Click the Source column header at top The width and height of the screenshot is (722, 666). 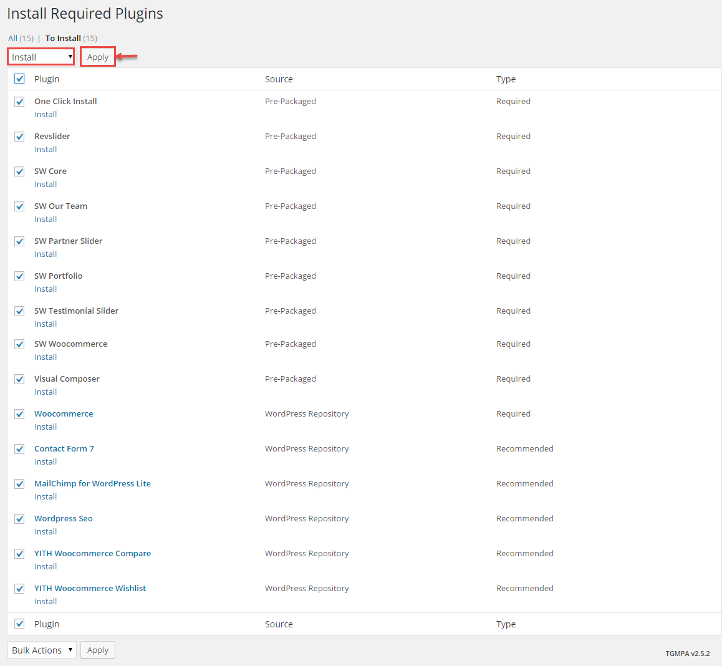(x=279, y=79)
